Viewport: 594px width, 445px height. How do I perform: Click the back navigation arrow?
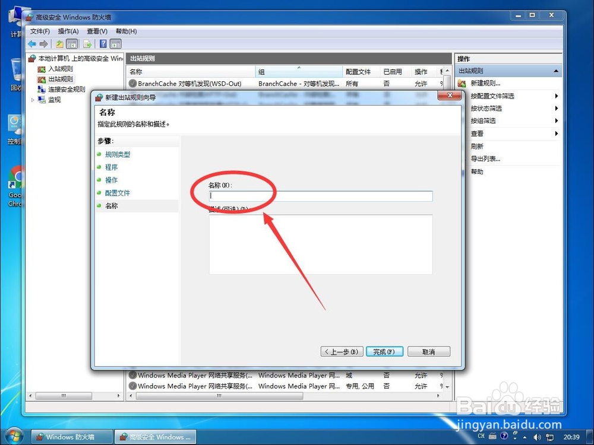33,43
